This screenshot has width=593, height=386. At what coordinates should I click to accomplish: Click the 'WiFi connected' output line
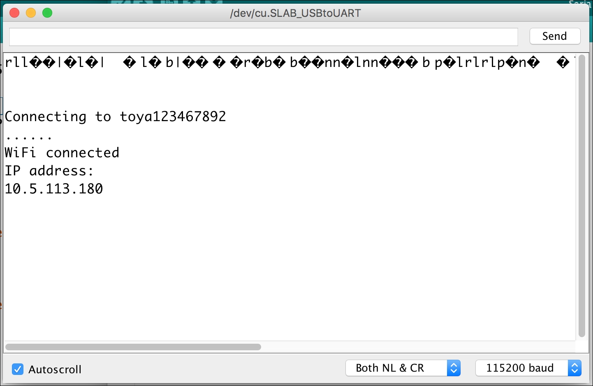click(x=62, y=153)
